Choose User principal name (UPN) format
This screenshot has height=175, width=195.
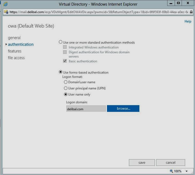(66, 88)
